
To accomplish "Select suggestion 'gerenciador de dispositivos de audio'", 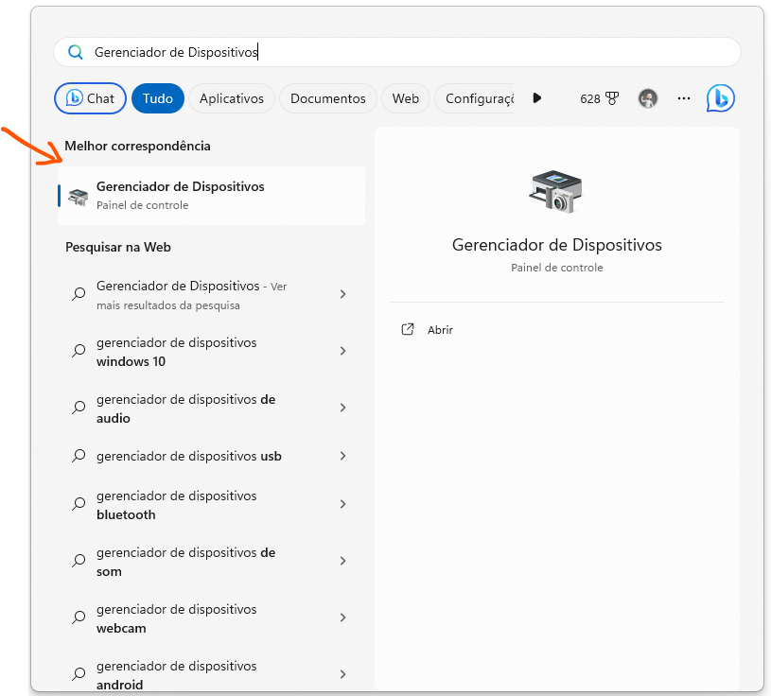I will (x=212, y=409).
